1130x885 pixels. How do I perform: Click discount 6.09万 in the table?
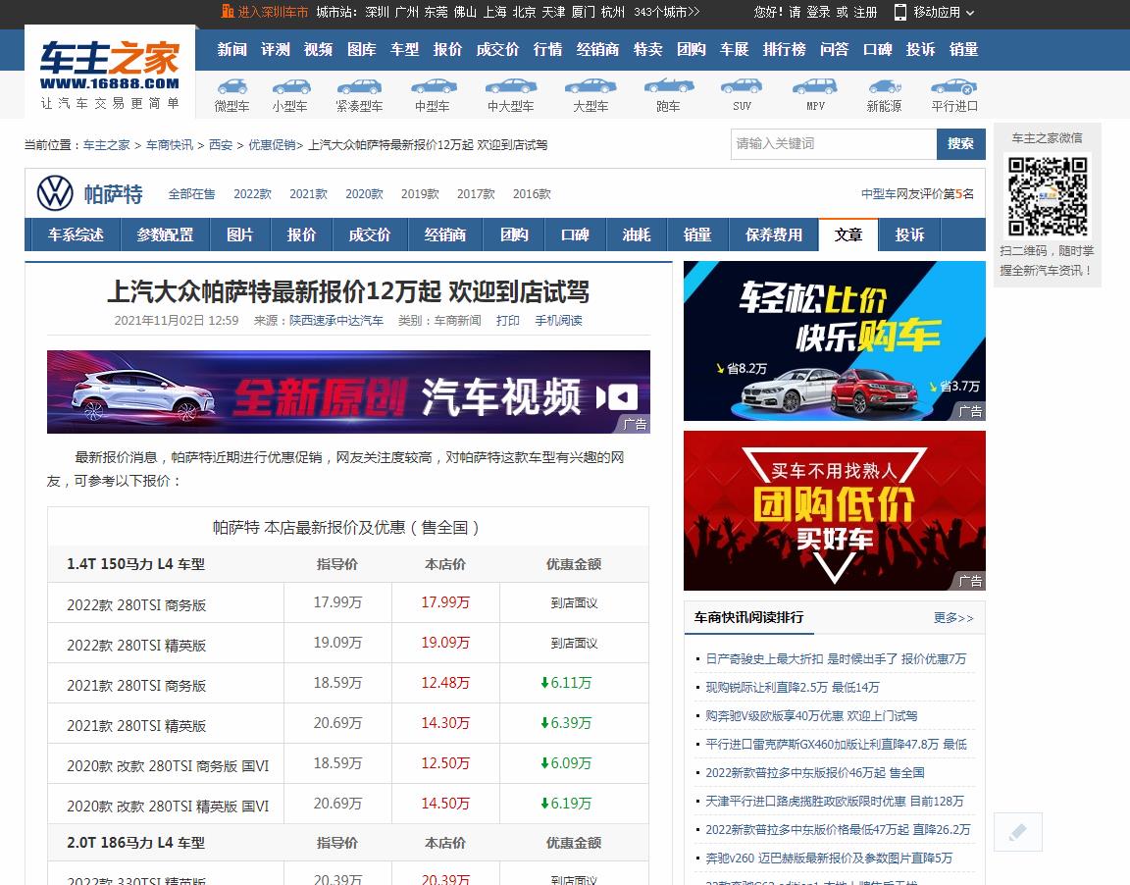566,763
